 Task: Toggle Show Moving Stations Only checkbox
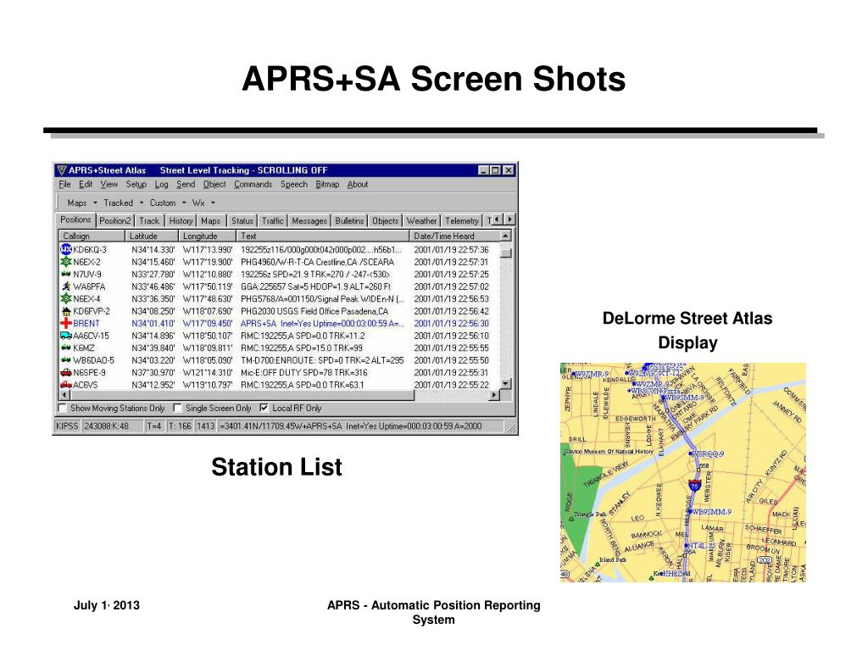pos(62,408)
